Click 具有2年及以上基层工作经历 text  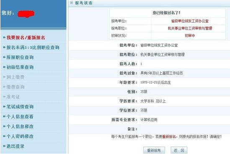point(161,73)
